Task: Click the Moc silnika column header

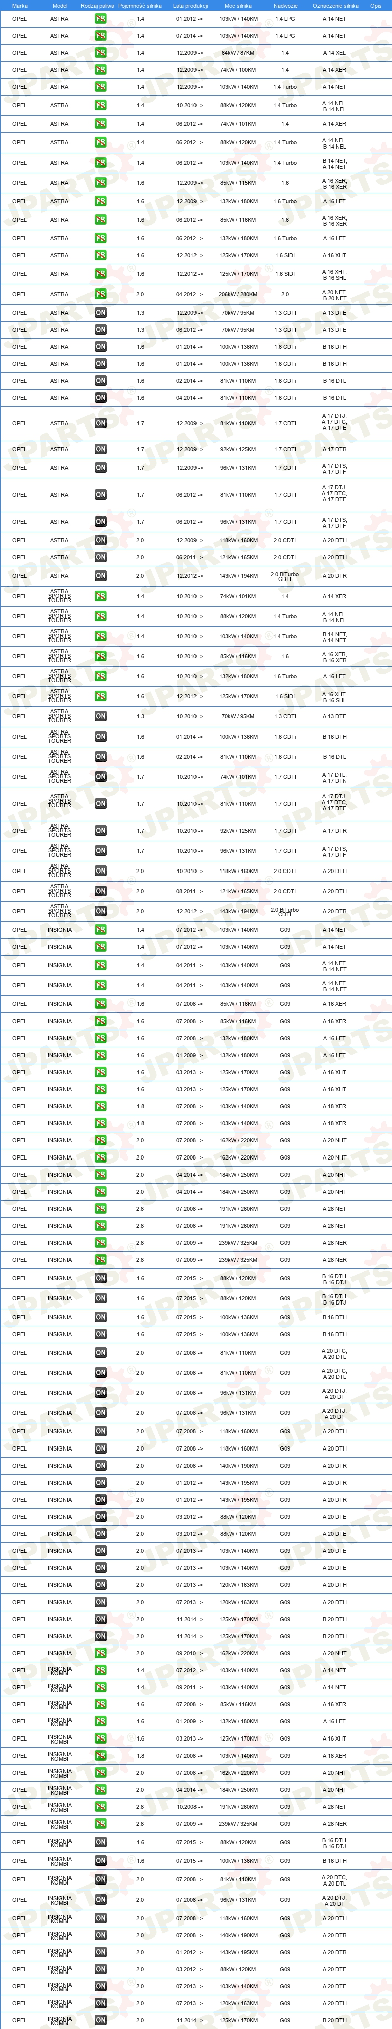Action: [x=239, y=5]
